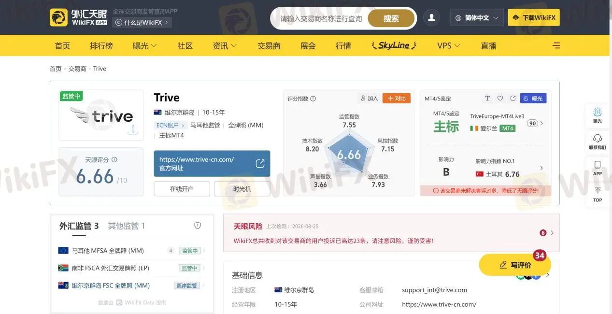612x314 pixels.
Task: Open the 直播 nav item
Action: coord(488,45)
